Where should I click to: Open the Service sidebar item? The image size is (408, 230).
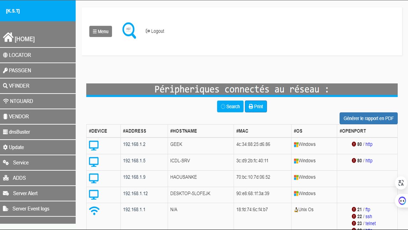pos(38,162)
